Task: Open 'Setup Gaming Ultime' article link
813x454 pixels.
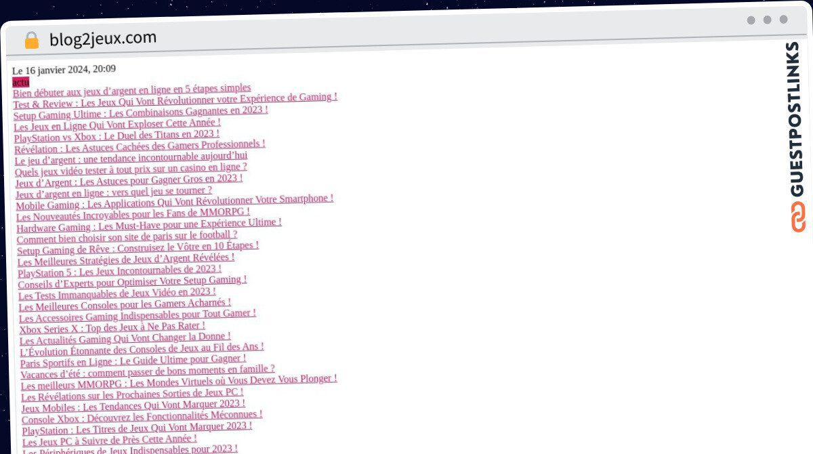Action: coord(141,112)
